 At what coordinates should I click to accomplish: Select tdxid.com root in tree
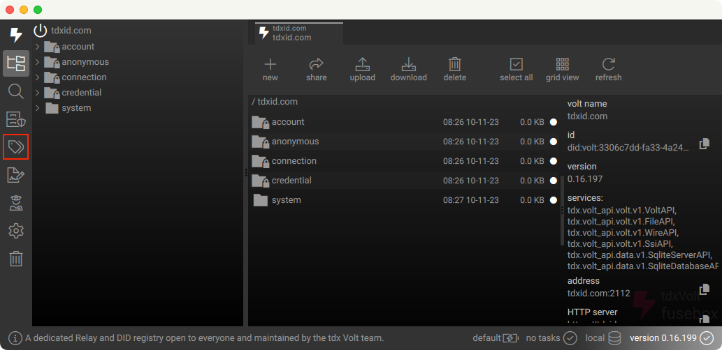[x=71, y=31]
